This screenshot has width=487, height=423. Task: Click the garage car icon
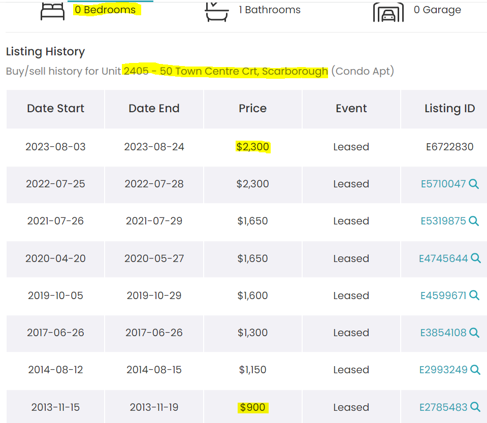click(x=388, y=12)
